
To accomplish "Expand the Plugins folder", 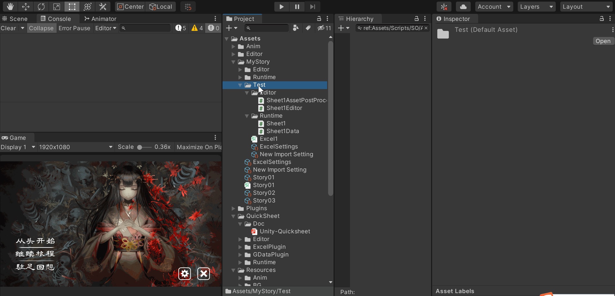I will pyautogui.click(x=233, y=208).
